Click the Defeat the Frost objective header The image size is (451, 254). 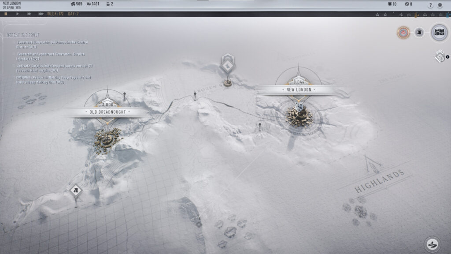(x=23, y=34)
